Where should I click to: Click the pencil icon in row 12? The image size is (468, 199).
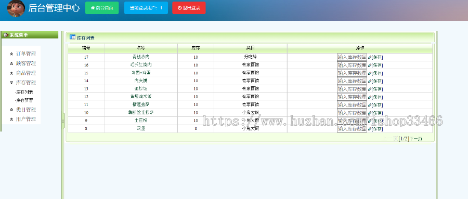(x=370, y=97)
